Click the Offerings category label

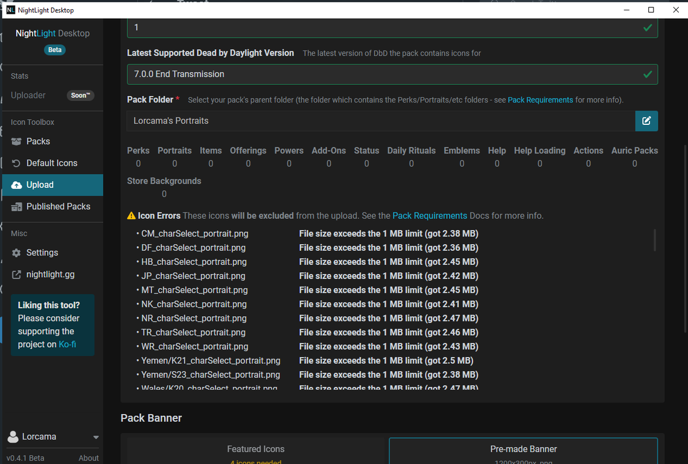[248, 151]
